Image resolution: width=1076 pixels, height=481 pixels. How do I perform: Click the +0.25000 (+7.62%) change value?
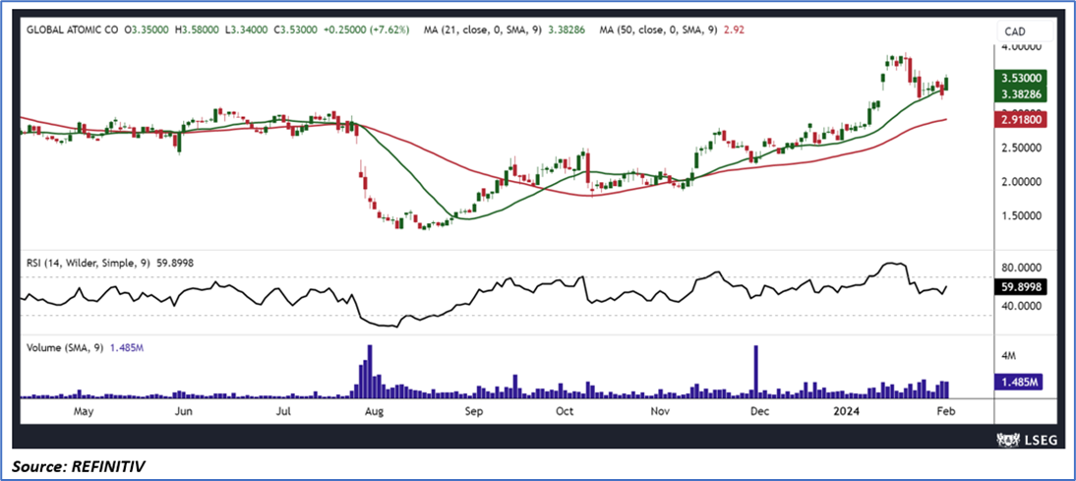click(365, 30)
